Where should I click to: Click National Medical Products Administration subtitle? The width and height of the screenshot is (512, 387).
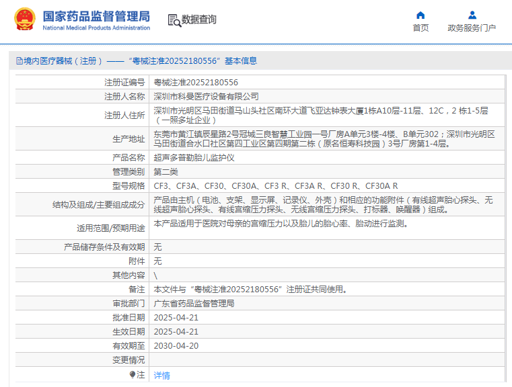click(x=96, y=28)
